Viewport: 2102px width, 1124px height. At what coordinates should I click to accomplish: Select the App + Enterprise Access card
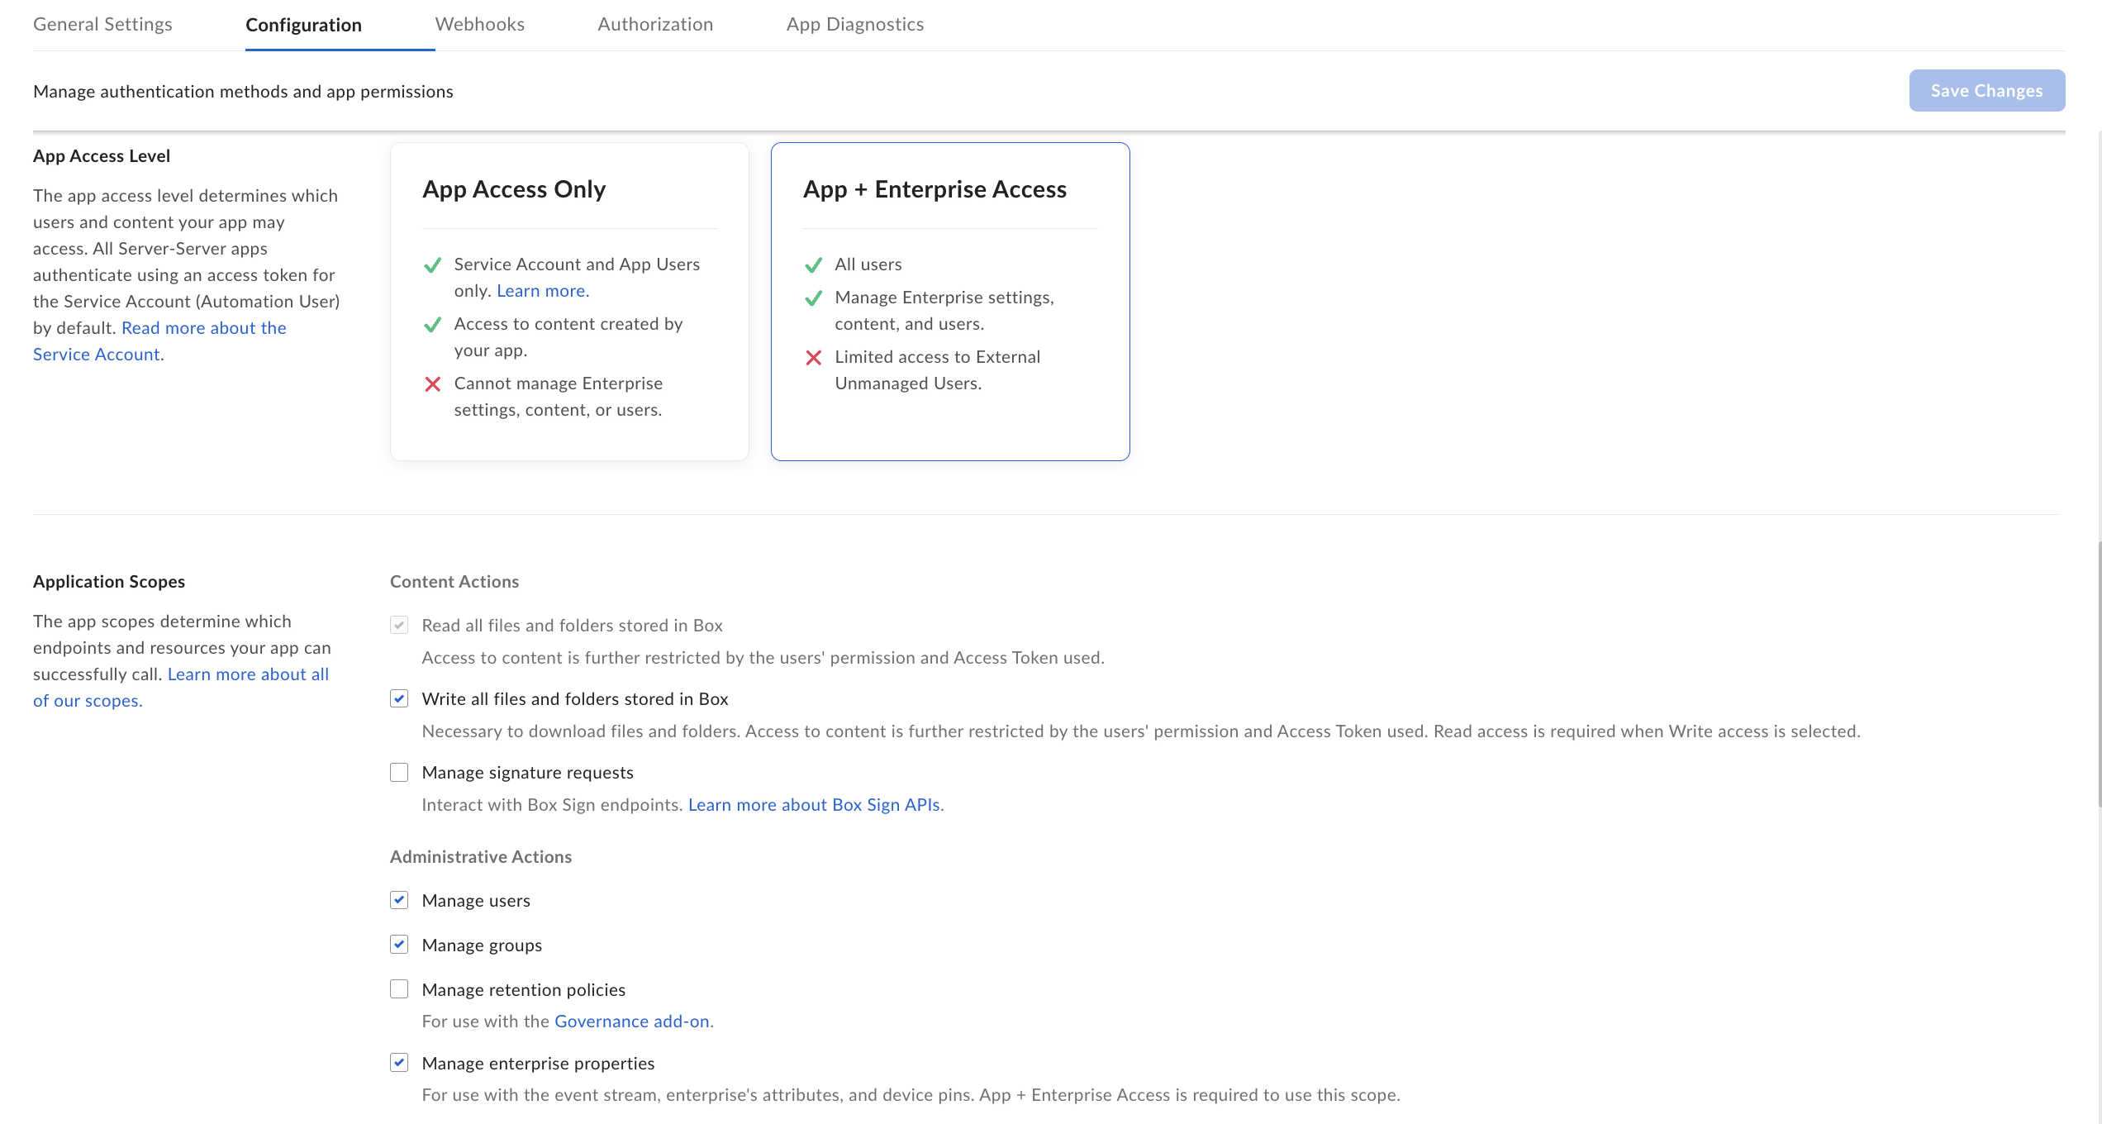[x=950, y=300]
